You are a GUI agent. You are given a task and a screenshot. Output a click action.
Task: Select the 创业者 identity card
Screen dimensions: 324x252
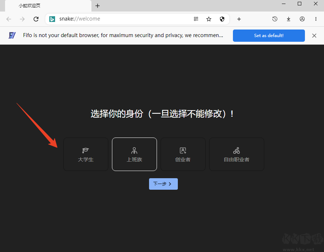coord(183,154)
